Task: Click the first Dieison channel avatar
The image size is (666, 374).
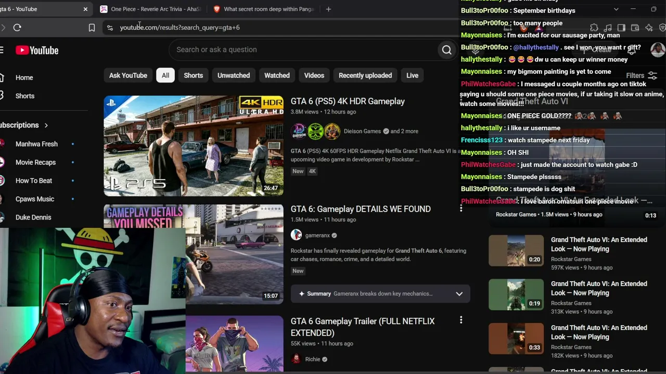Action: click(299, 131)
